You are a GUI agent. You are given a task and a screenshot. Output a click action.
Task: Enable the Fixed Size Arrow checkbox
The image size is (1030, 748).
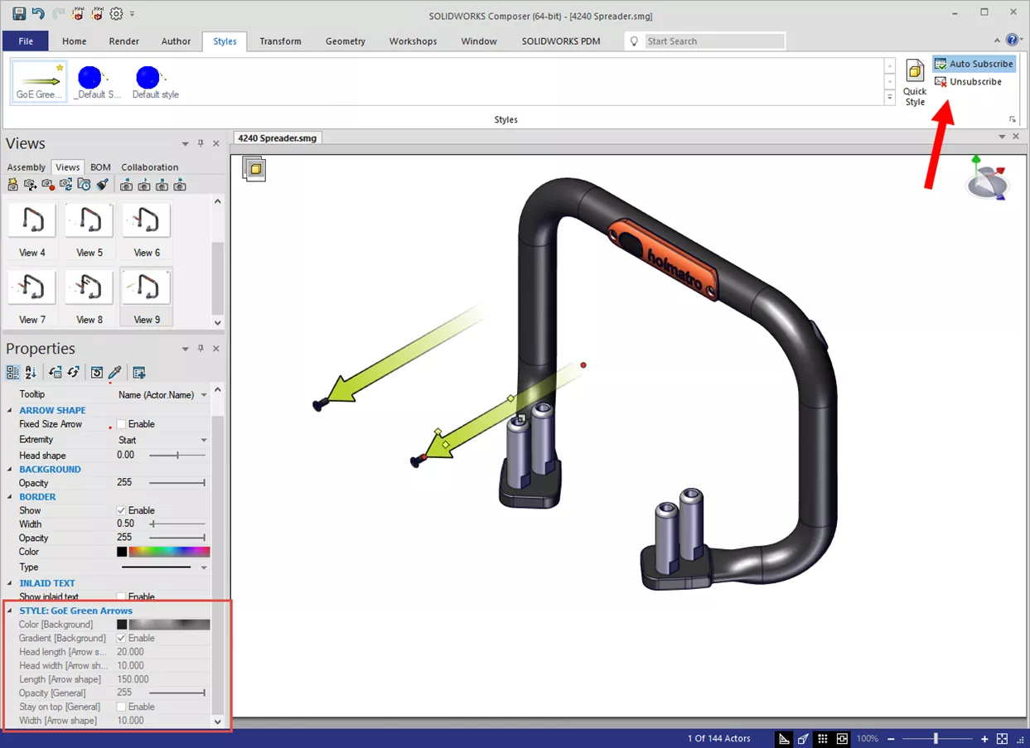121,424
